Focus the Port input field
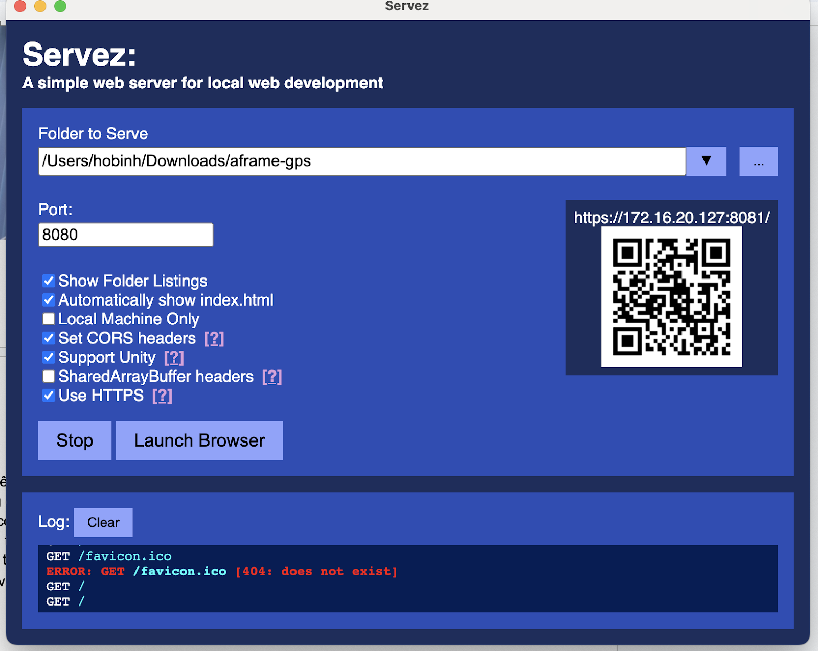Viewport: 818px width, 651px height. pos(126,235)
